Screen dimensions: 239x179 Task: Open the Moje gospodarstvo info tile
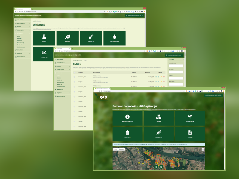(127, 118)
